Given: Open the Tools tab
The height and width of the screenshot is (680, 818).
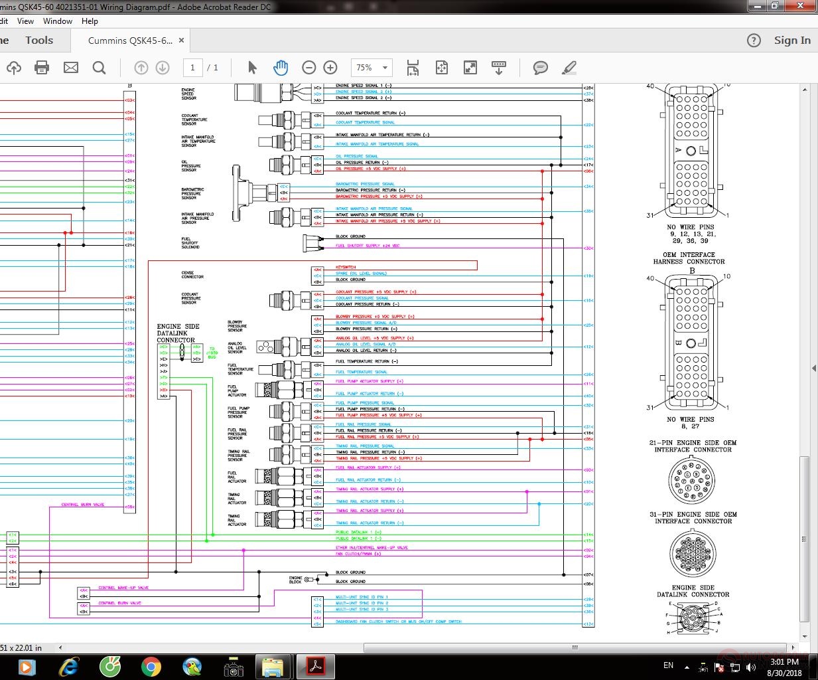Looking at the screenshot, I should pos(39,41).
